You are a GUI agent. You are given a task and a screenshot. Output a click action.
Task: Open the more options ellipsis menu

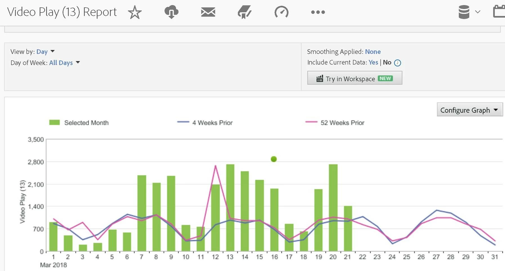tap(318, 12)
